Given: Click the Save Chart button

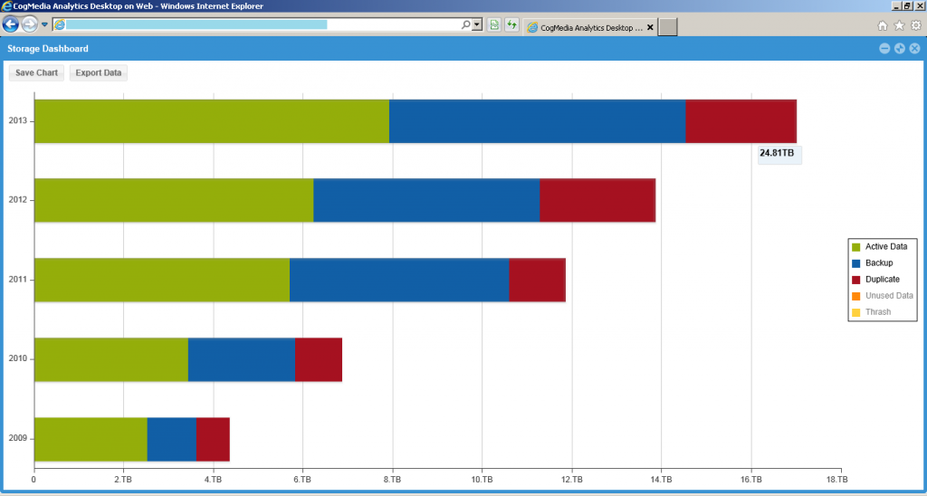Looking at the screenshot, I should pos(36,72).
